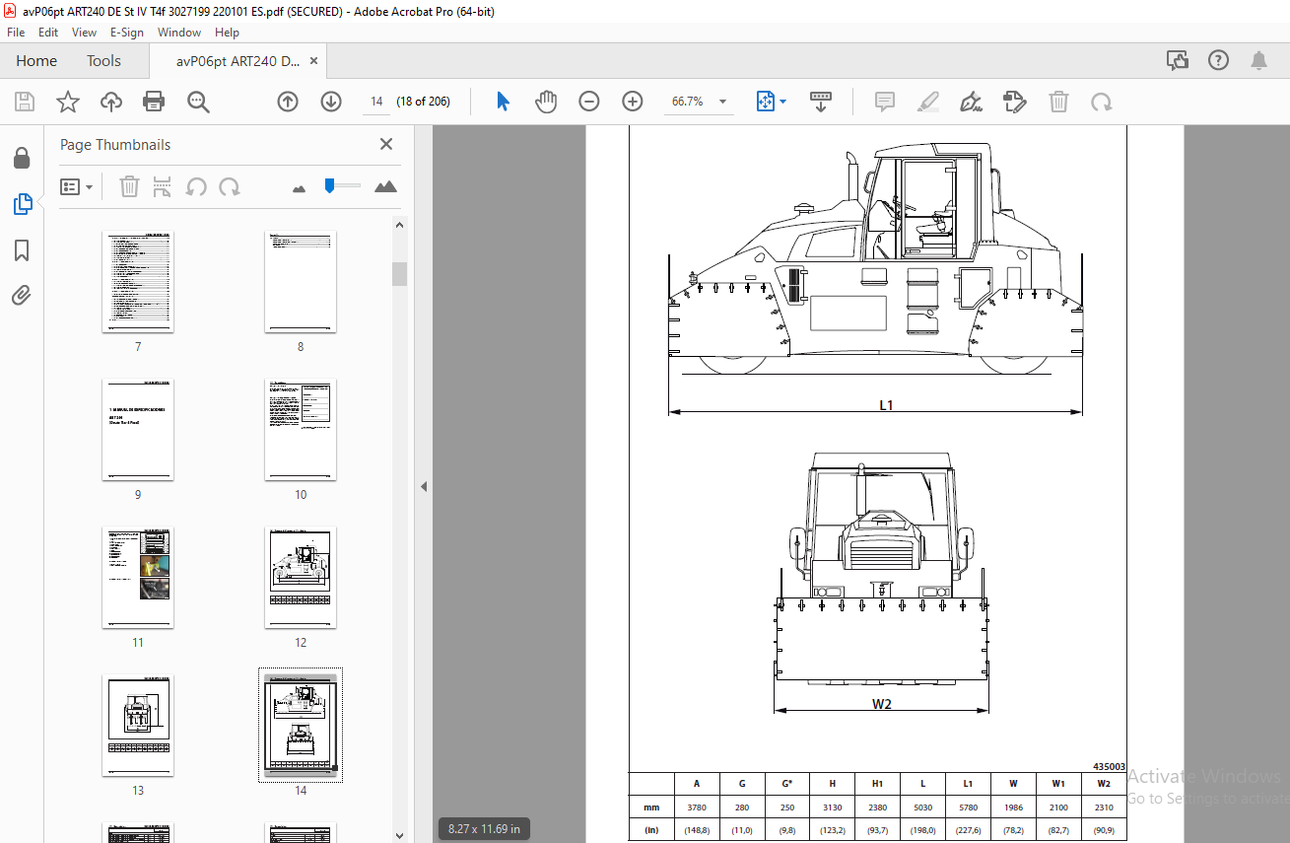The height and width of the screenshot is (843, 1290).
Task: Upload file to cloud icon
Action: tap(110, 102)
